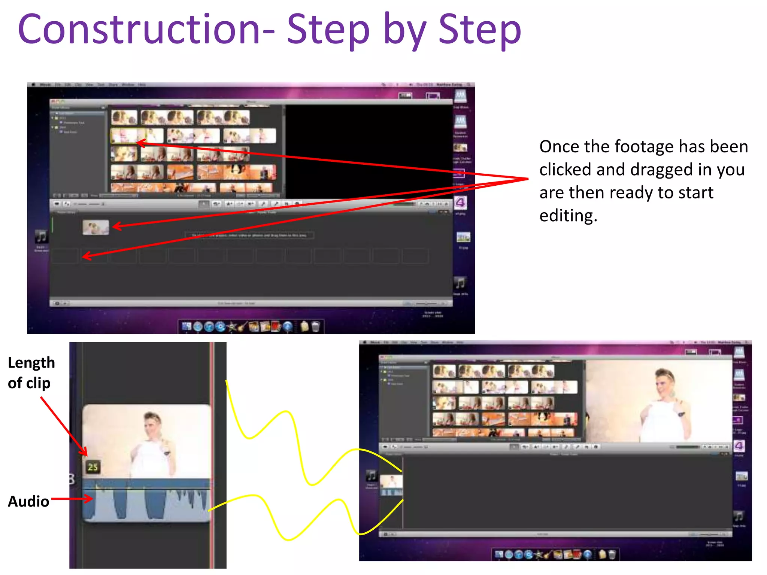Open File menu in upper screenshot's menu bar
The image size is (767, 575).
click(x=58, y=85)
